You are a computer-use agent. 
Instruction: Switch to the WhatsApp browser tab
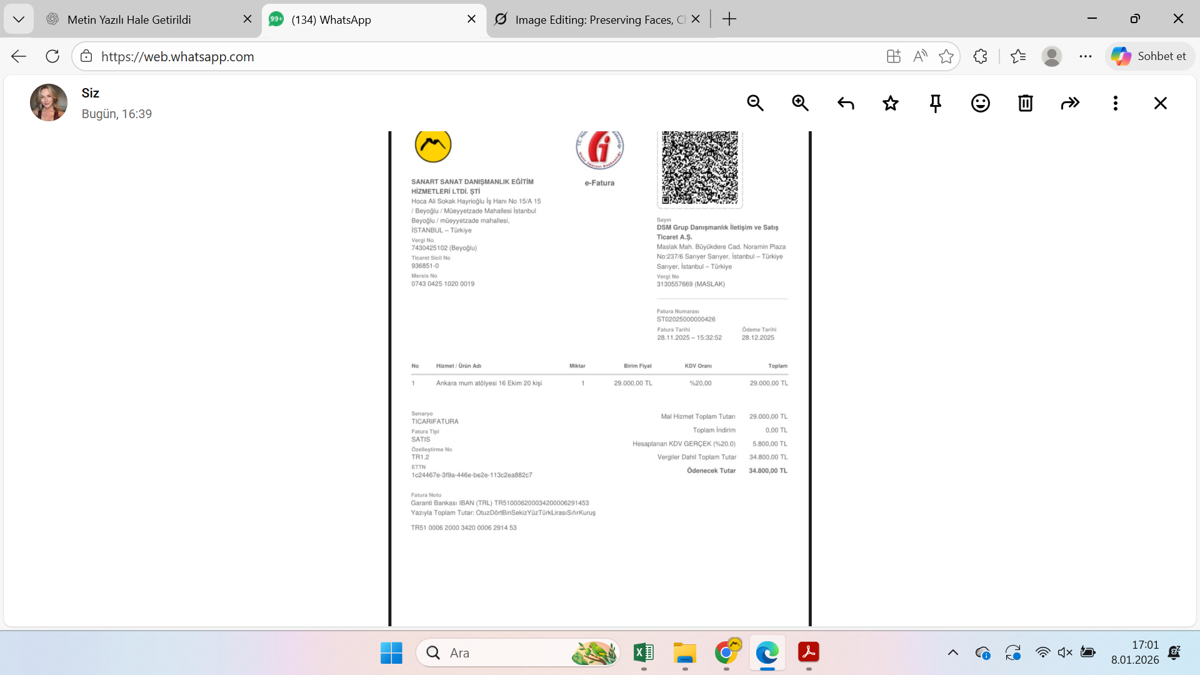coord(373,19)
